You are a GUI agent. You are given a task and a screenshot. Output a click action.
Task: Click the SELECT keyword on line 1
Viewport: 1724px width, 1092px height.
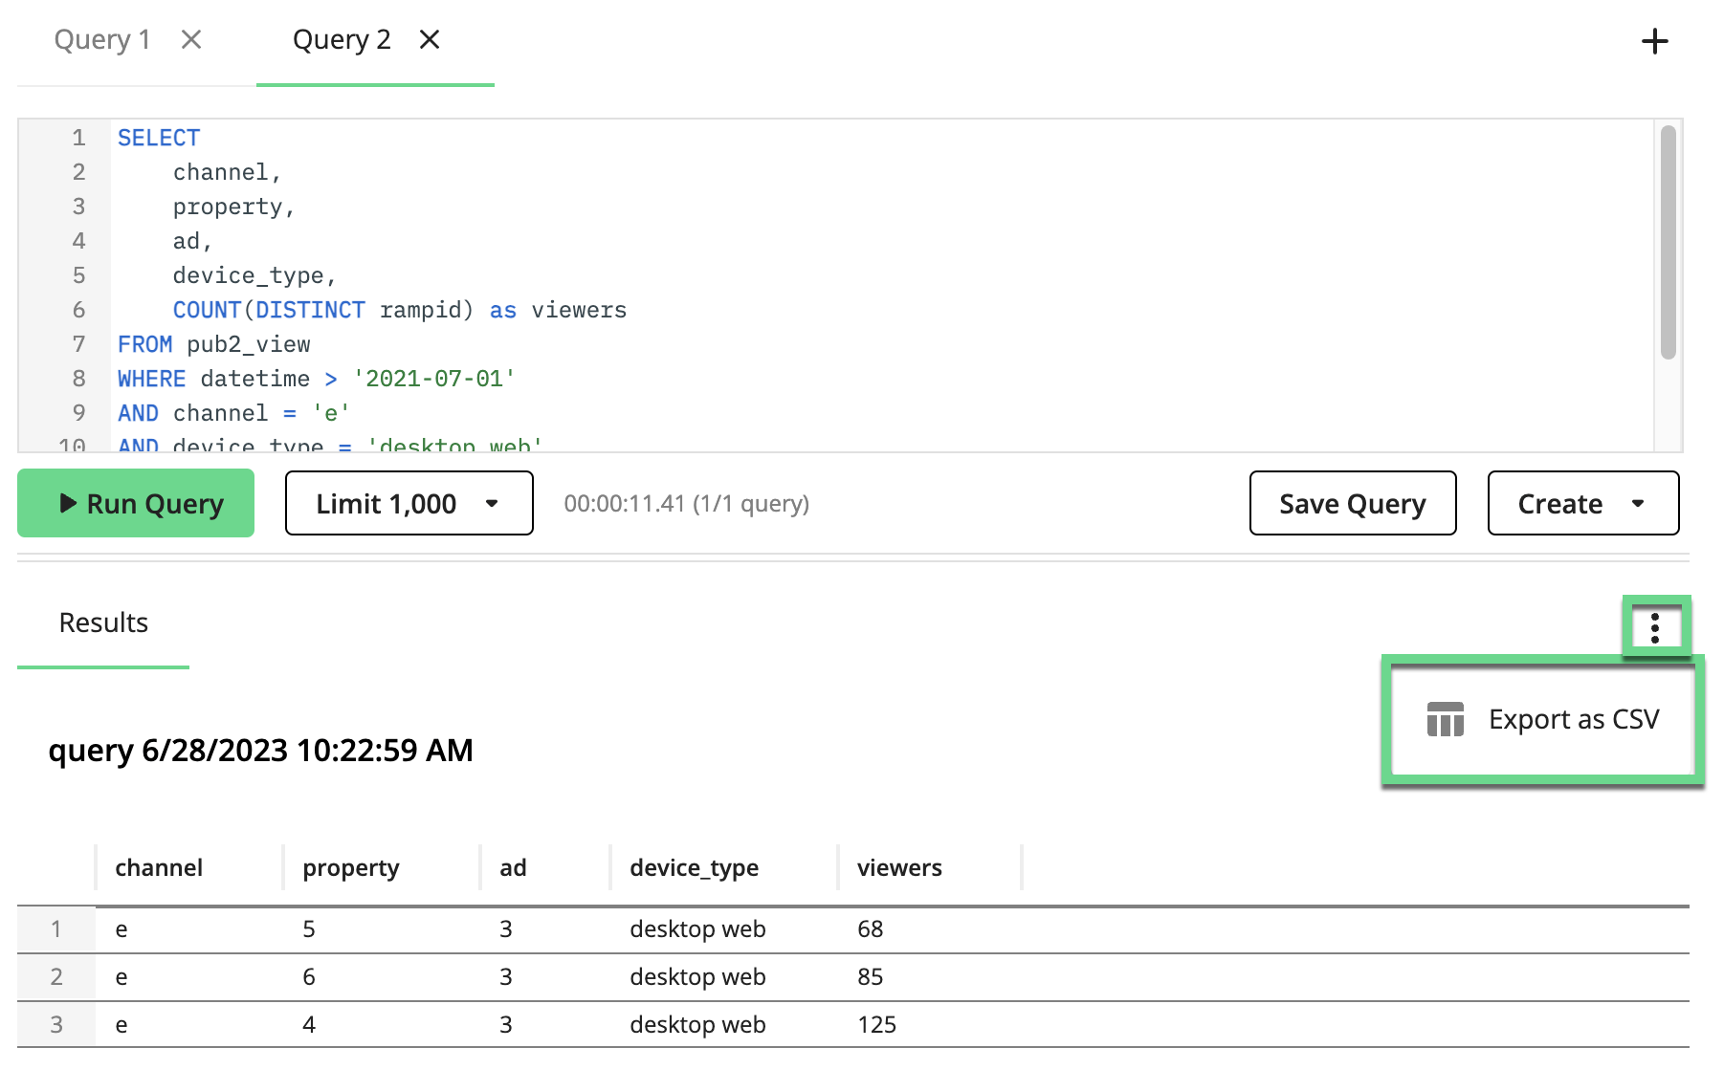pos(159,138)
